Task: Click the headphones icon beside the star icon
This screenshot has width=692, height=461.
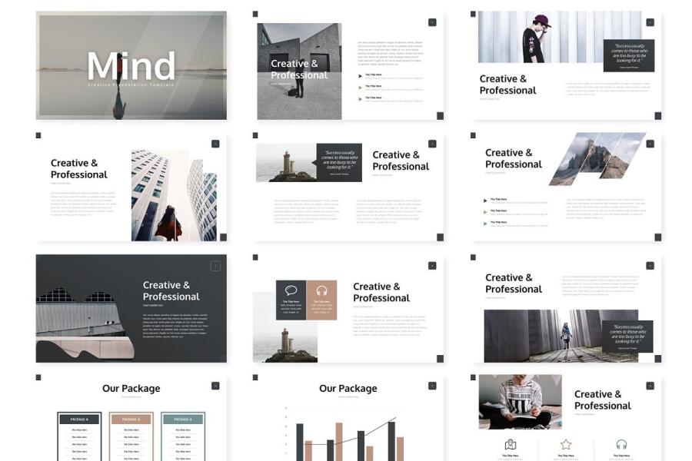Action: 621,444
